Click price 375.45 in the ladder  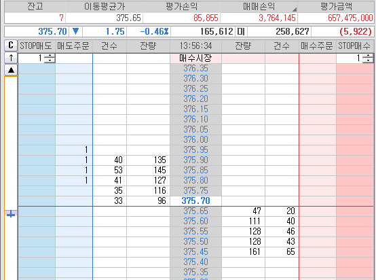click(x=195, y=252)
